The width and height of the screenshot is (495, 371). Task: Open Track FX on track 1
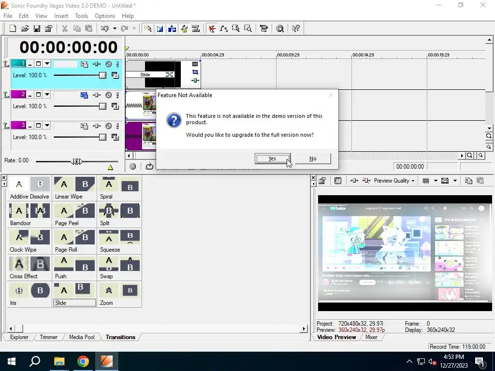click(x=97, y=64)
